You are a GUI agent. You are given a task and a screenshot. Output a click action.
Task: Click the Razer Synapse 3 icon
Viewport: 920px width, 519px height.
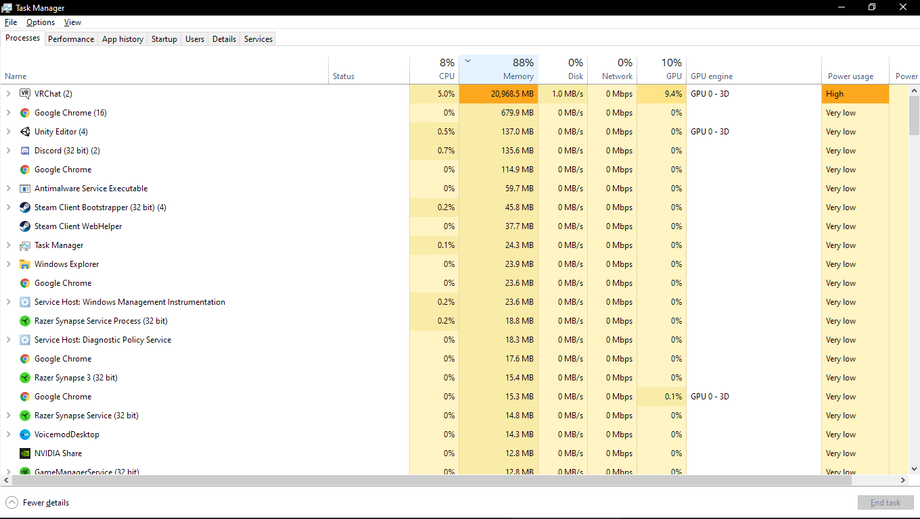pos(25,378)
